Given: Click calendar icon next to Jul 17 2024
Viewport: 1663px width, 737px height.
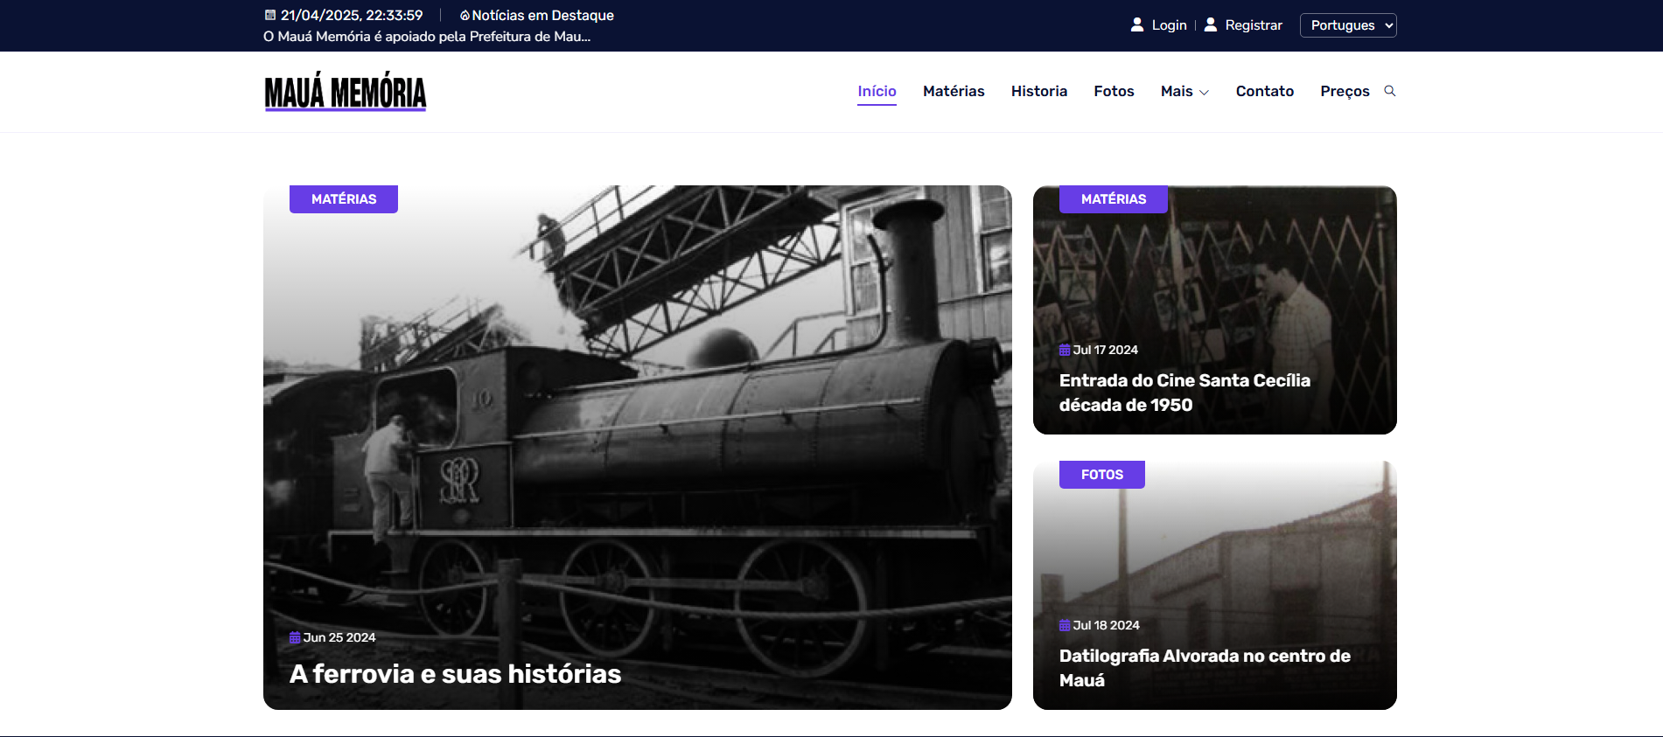Looking at the screenshot, I should coord(1065,350).
